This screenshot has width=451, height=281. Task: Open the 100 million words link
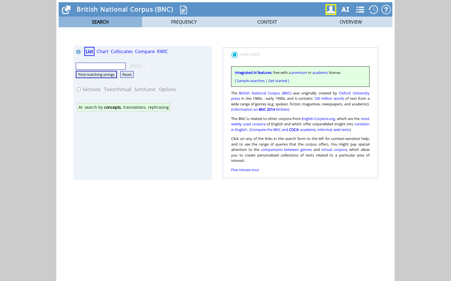pos(329,99)
